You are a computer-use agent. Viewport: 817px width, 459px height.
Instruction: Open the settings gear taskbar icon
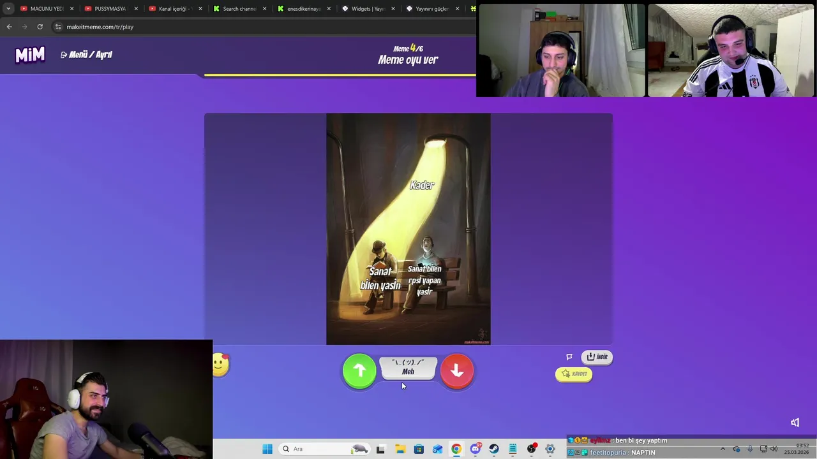[550, 449]
